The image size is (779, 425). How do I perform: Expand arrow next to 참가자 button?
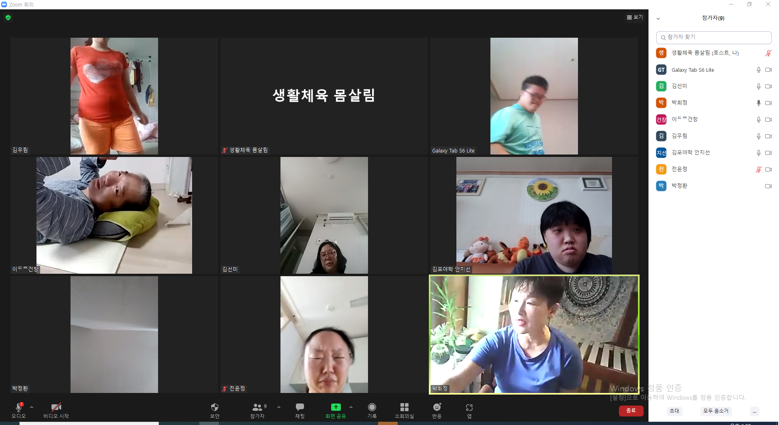[279, 407]
